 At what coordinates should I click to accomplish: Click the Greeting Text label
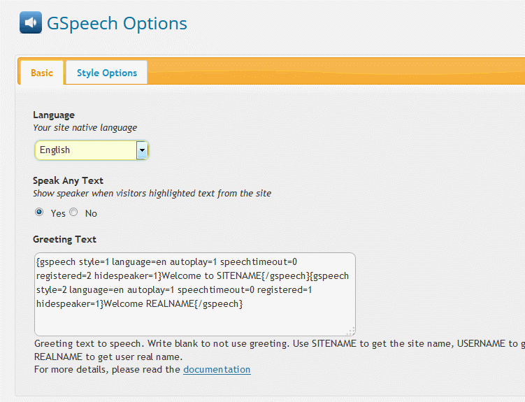(x=64, y=240)
